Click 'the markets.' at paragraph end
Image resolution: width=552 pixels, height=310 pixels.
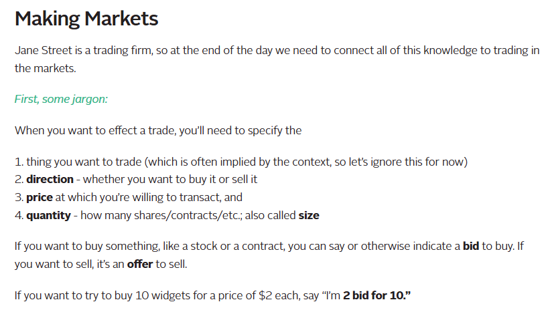point(46,68)
